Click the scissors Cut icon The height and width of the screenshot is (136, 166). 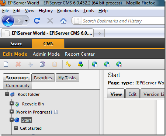point(30,64)
